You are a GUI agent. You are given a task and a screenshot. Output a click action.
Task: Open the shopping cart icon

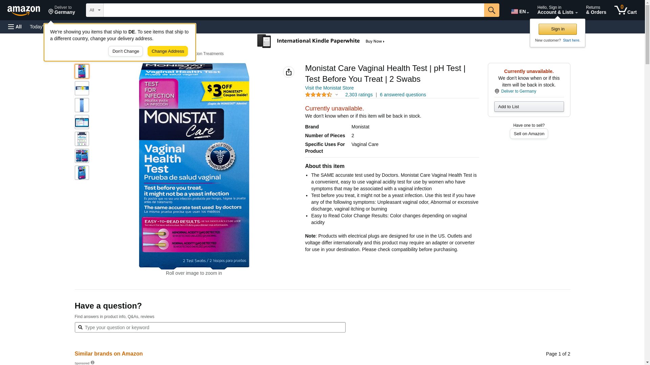626,10
